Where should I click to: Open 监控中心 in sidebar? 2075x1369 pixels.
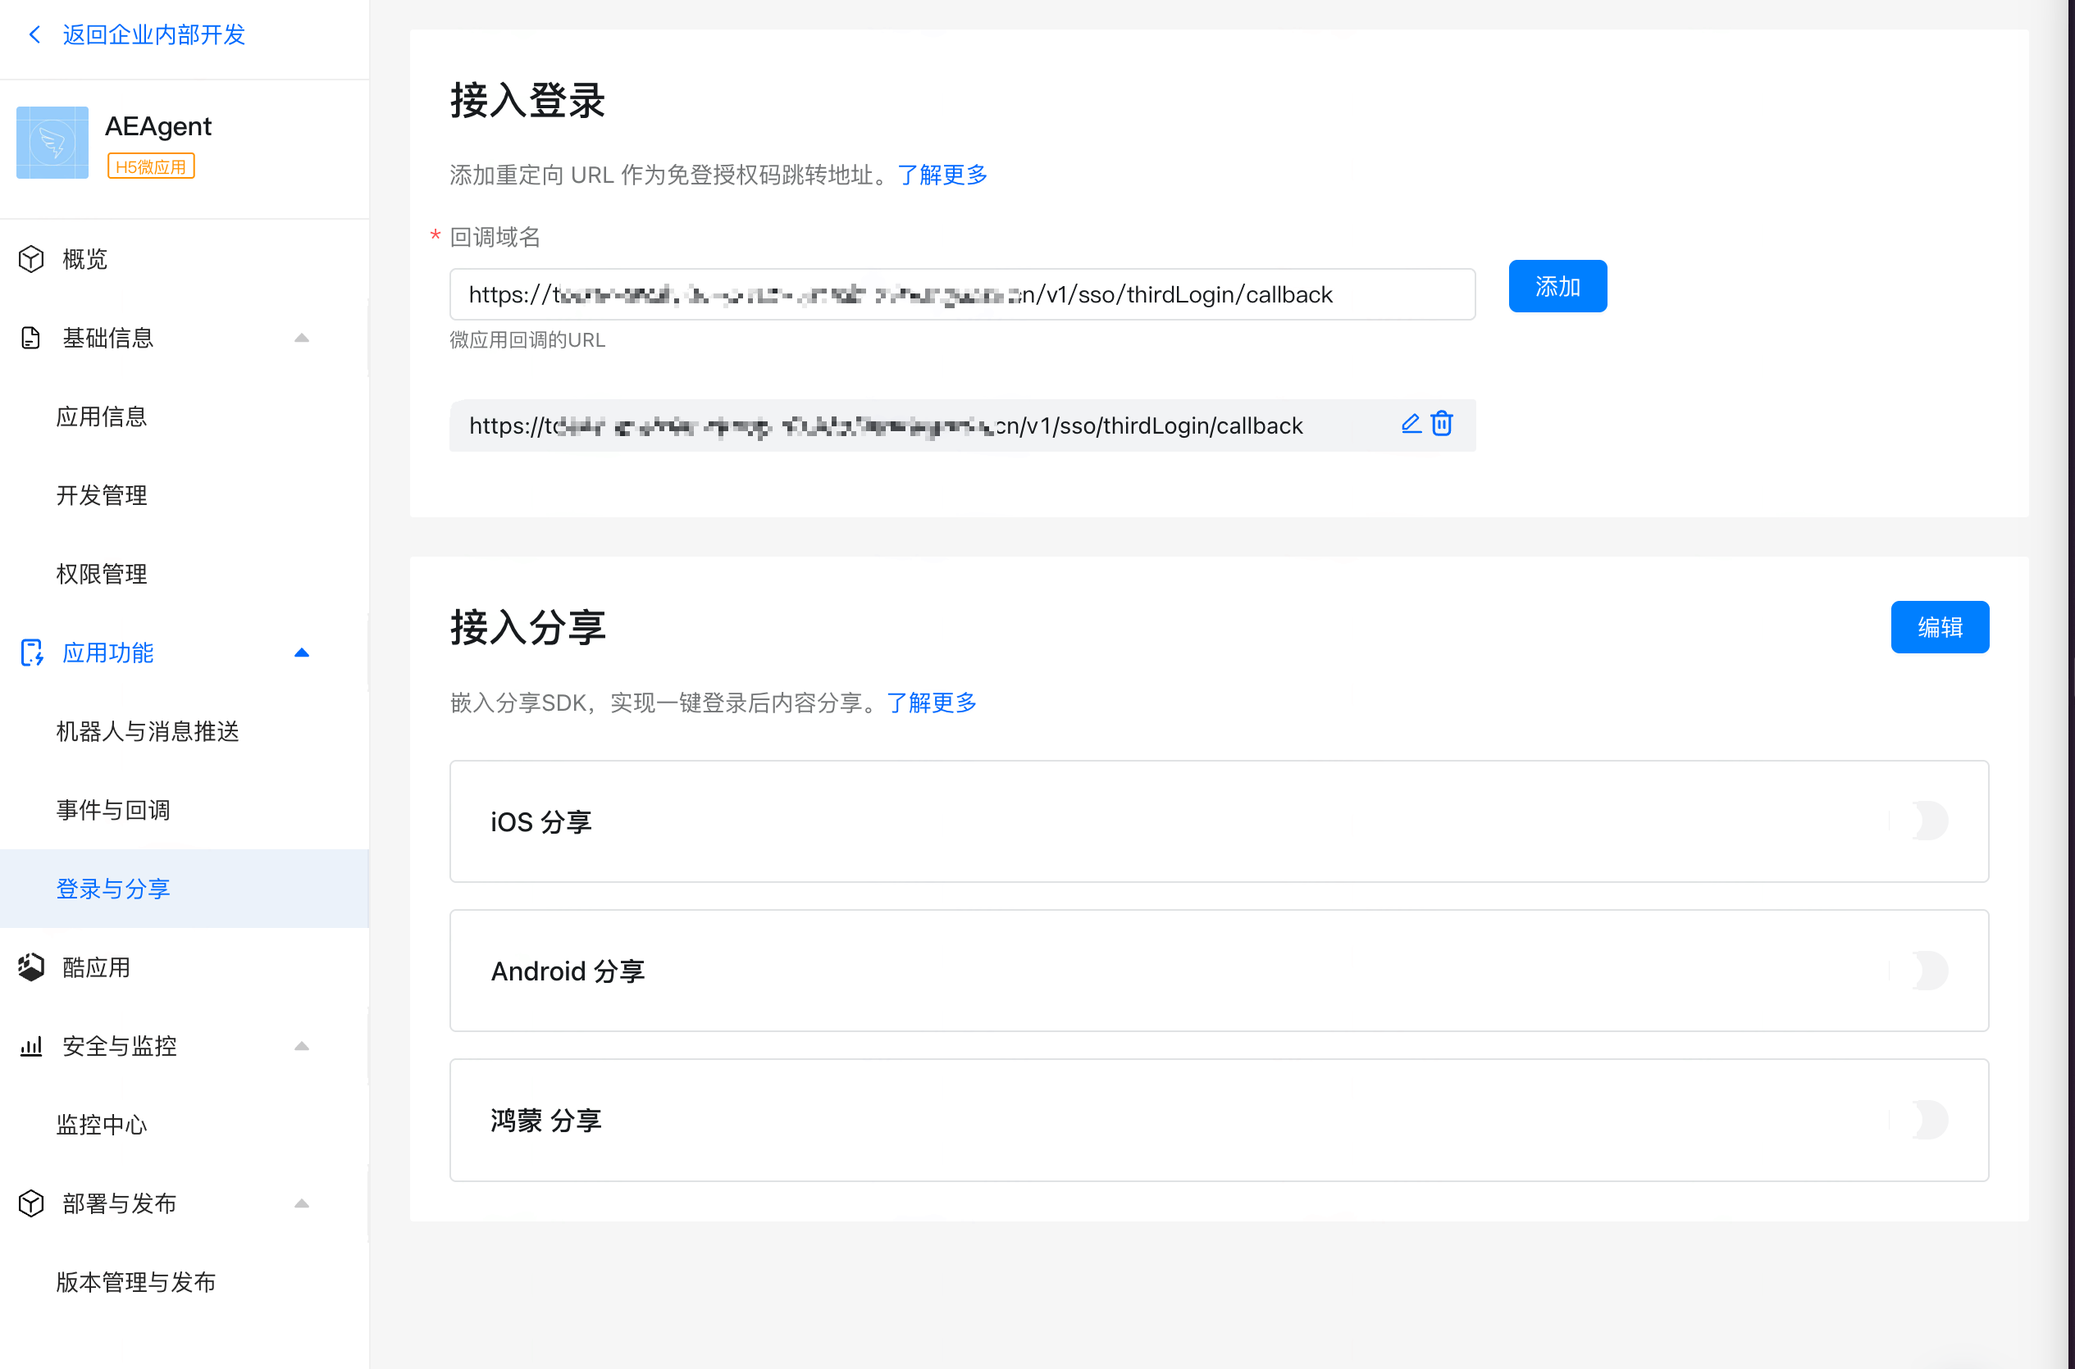102,1125
